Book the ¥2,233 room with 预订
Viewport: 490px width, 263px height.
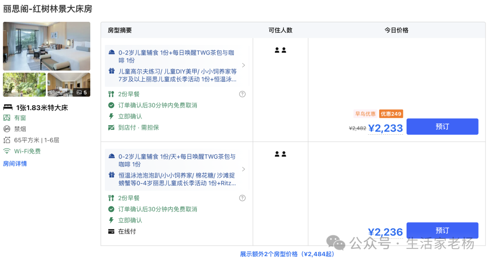(442, 127)
